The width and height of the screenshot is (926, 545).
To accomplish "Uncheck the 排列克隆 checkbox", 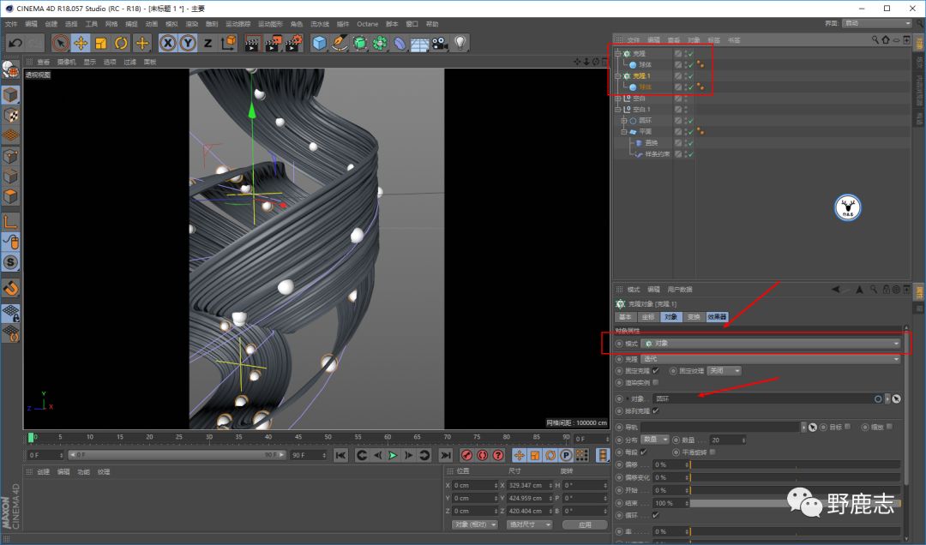I will click(656, 411).
